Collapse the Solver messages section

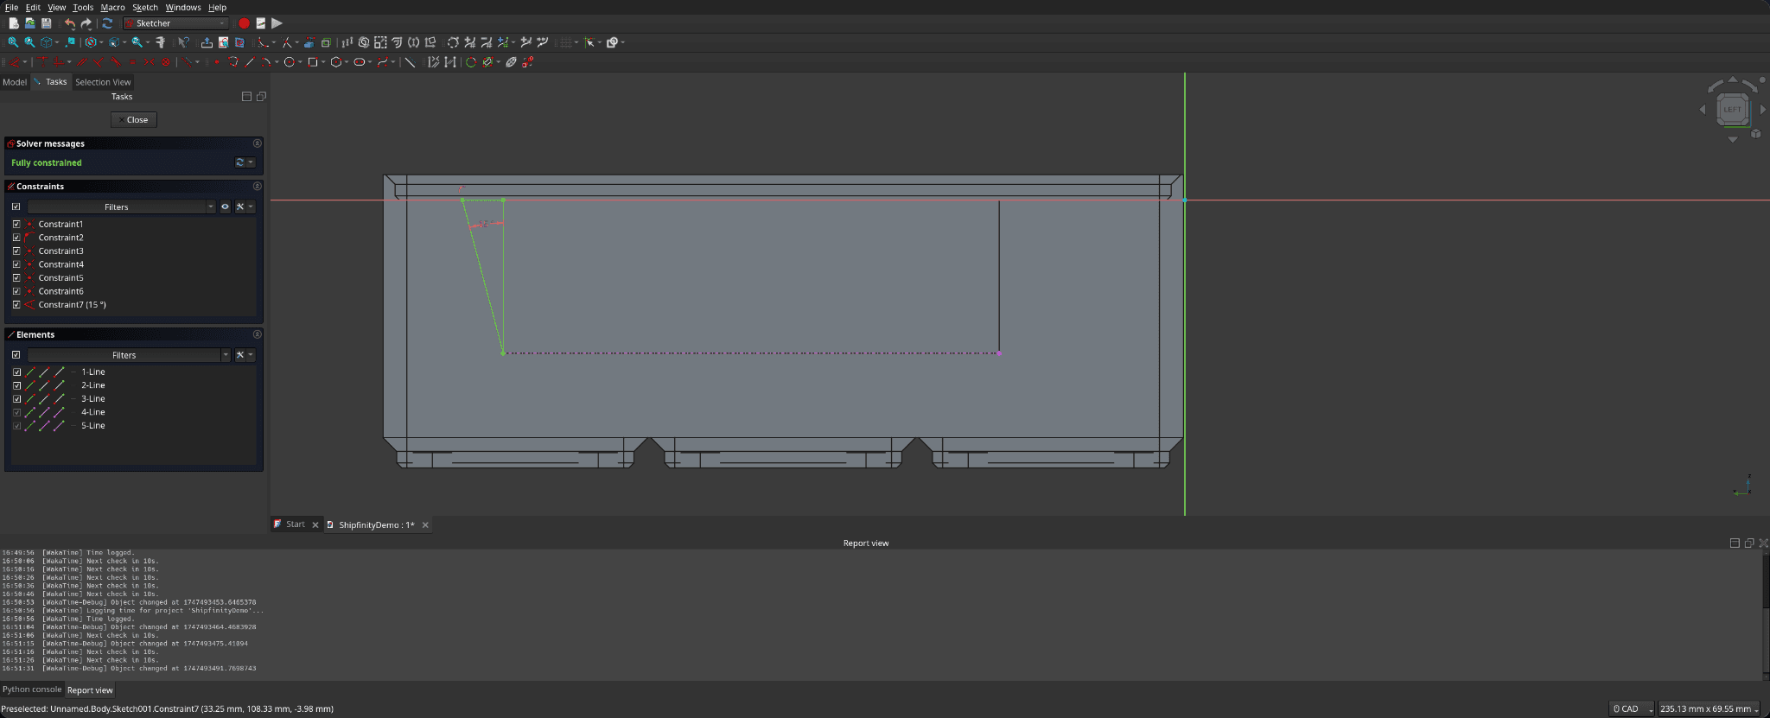[257, 143]
